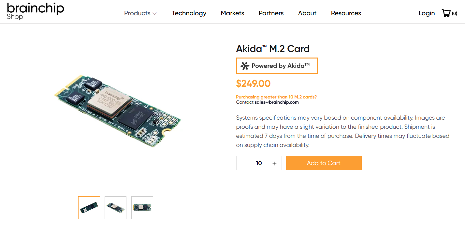Expand the Products dropdown chevron
Viewport: 465px width, 235px height.
pos(155,14)
